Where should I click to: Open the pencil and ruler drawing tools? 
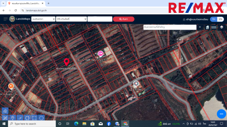click(x=5, y=118)
